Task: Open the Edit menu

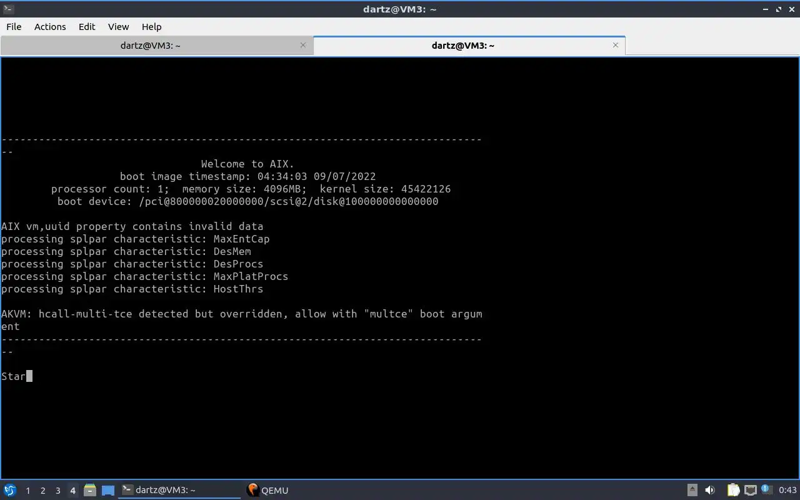Action: point(87,27)
